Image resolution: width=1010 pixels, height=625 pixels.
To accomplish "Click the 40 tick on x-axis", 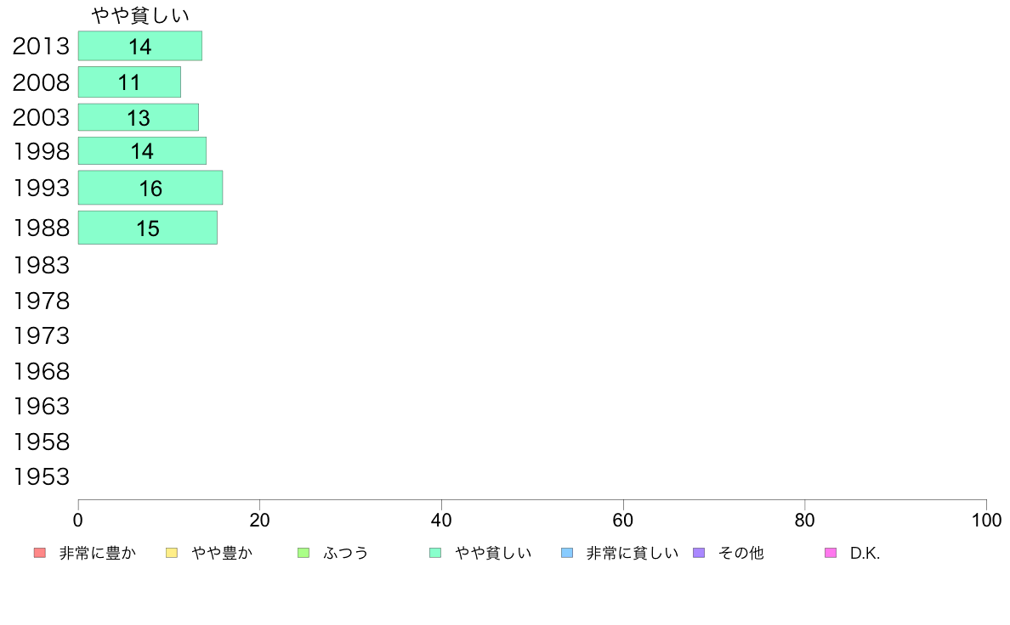I will coord(441,520).
